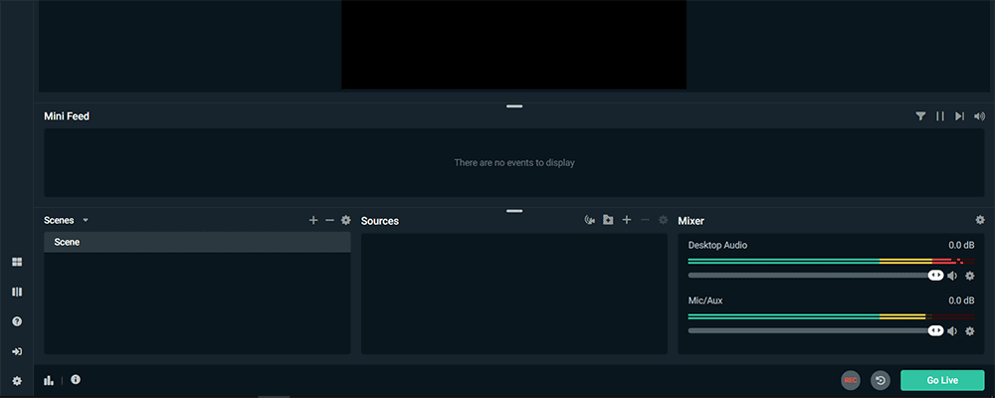
Task: Click the resize handle above Mini Feed
Action: click(514, 106)
